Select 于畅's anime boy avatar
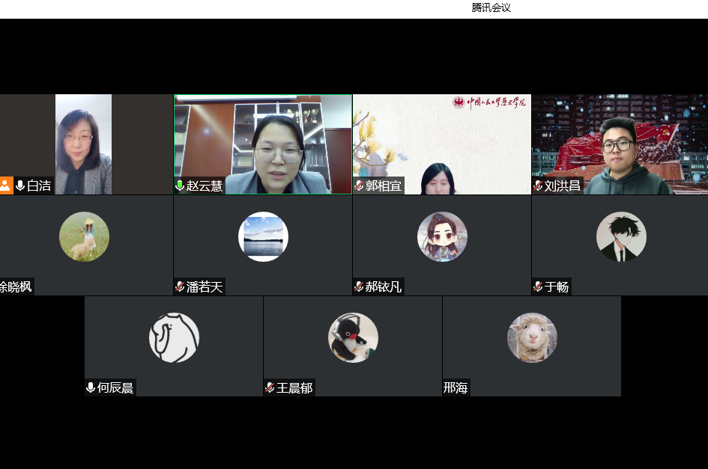This screenshot has width=708, height=469. click(x=621, y=236)
